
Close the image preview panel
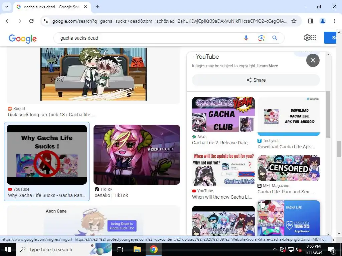(x=313, y=60)
